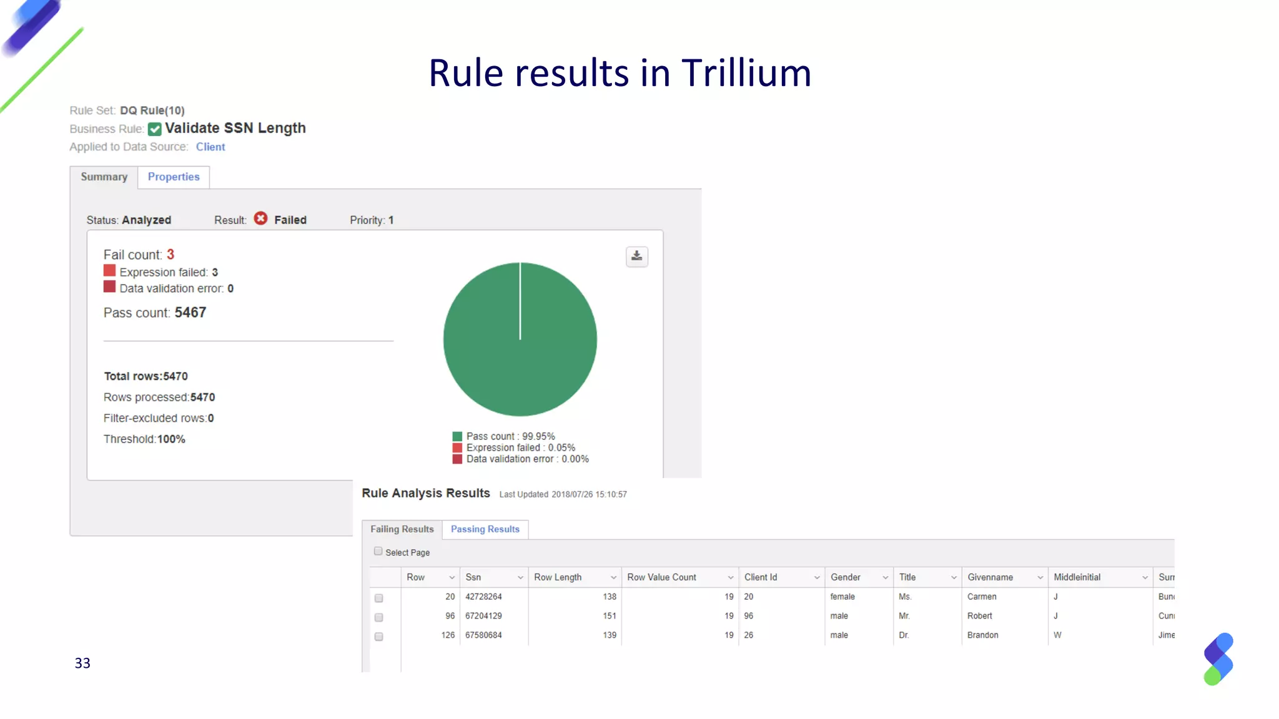The image size is (1279, 719).
Task: Click the green checkmark beside Validate SSN Length
Action: [x=155, y=129]
